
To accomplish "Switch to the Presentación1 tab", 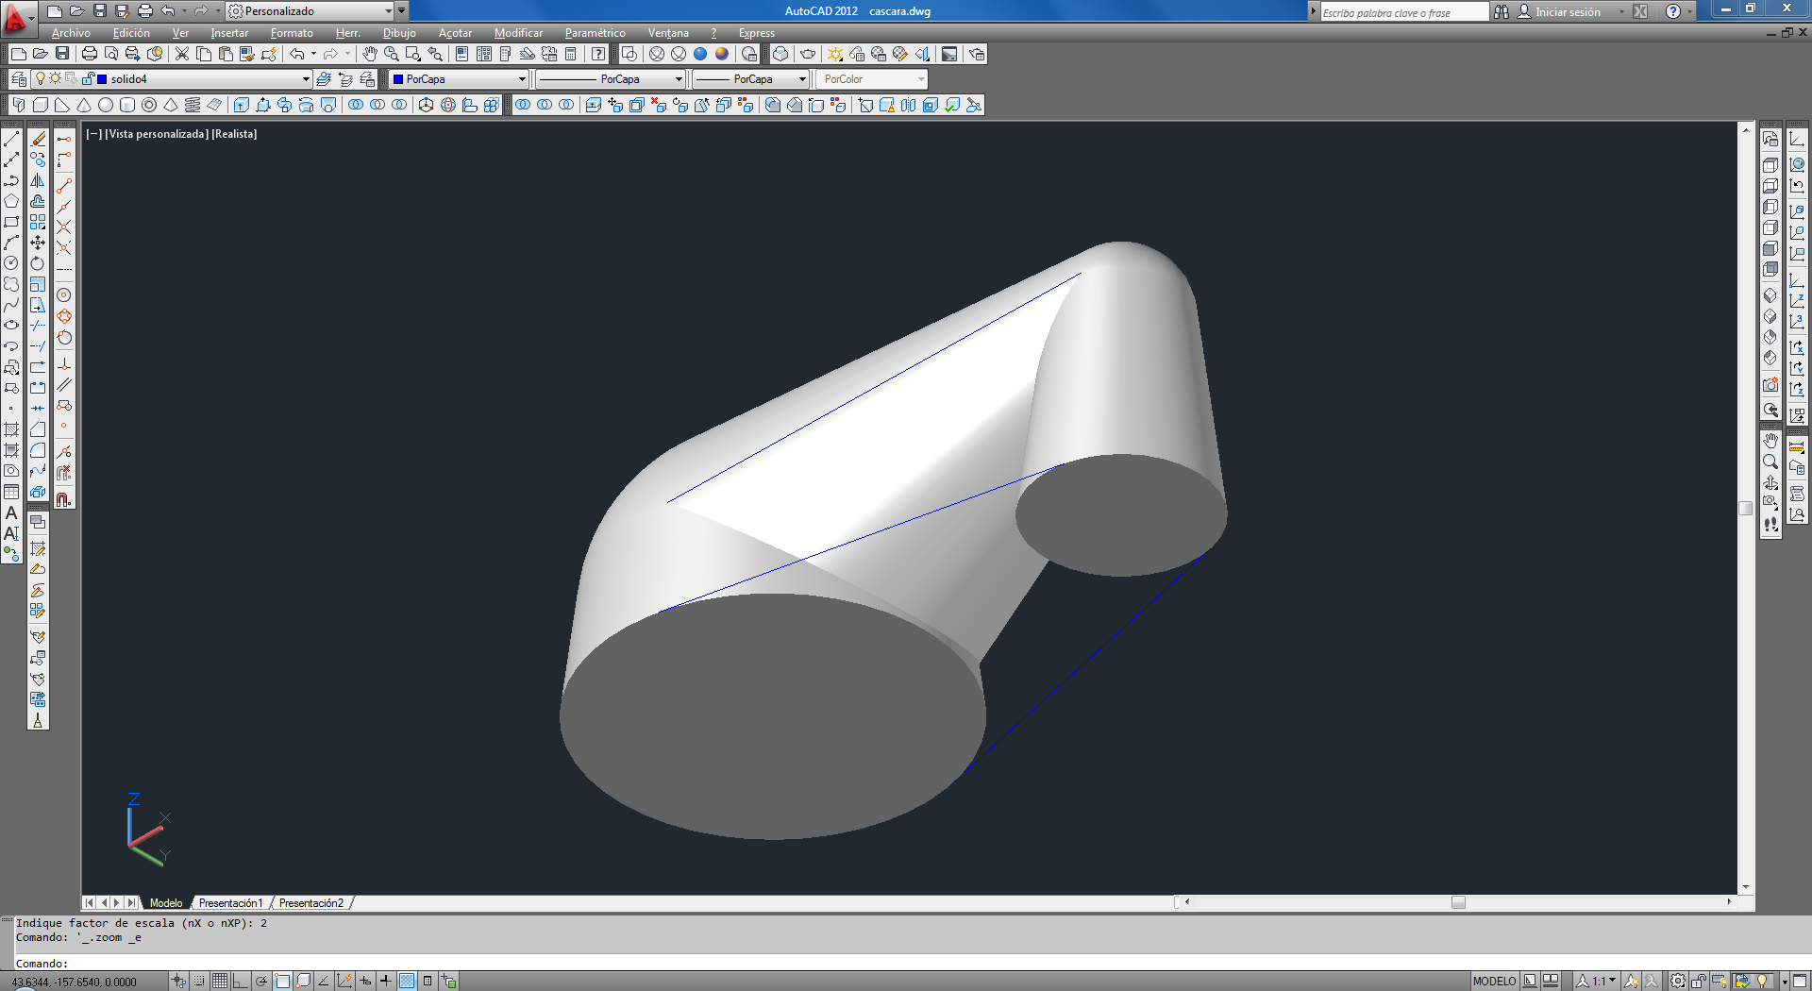I will [231, 903].
